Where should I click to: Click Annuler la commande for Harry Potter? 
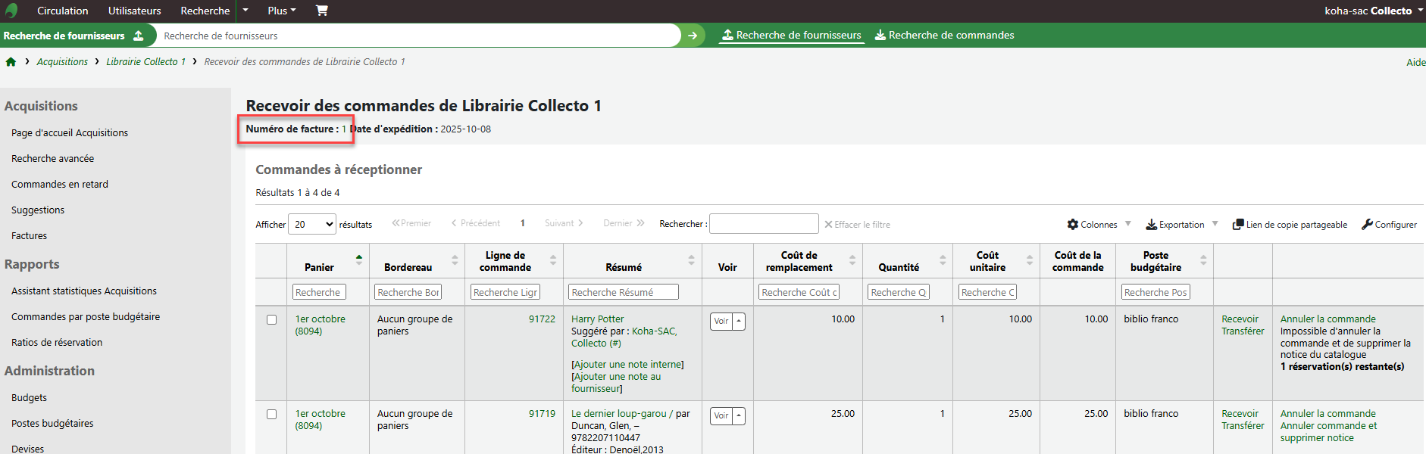coord(1327,319)
